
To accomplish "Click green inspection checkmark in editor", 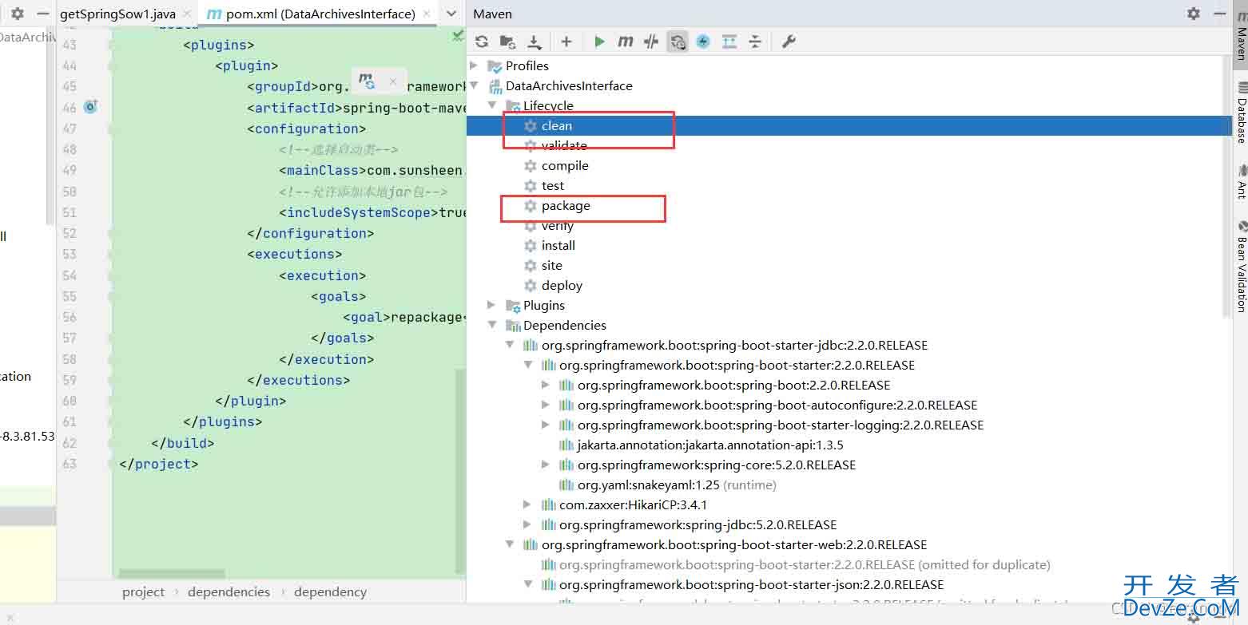I will coord(458,36).
